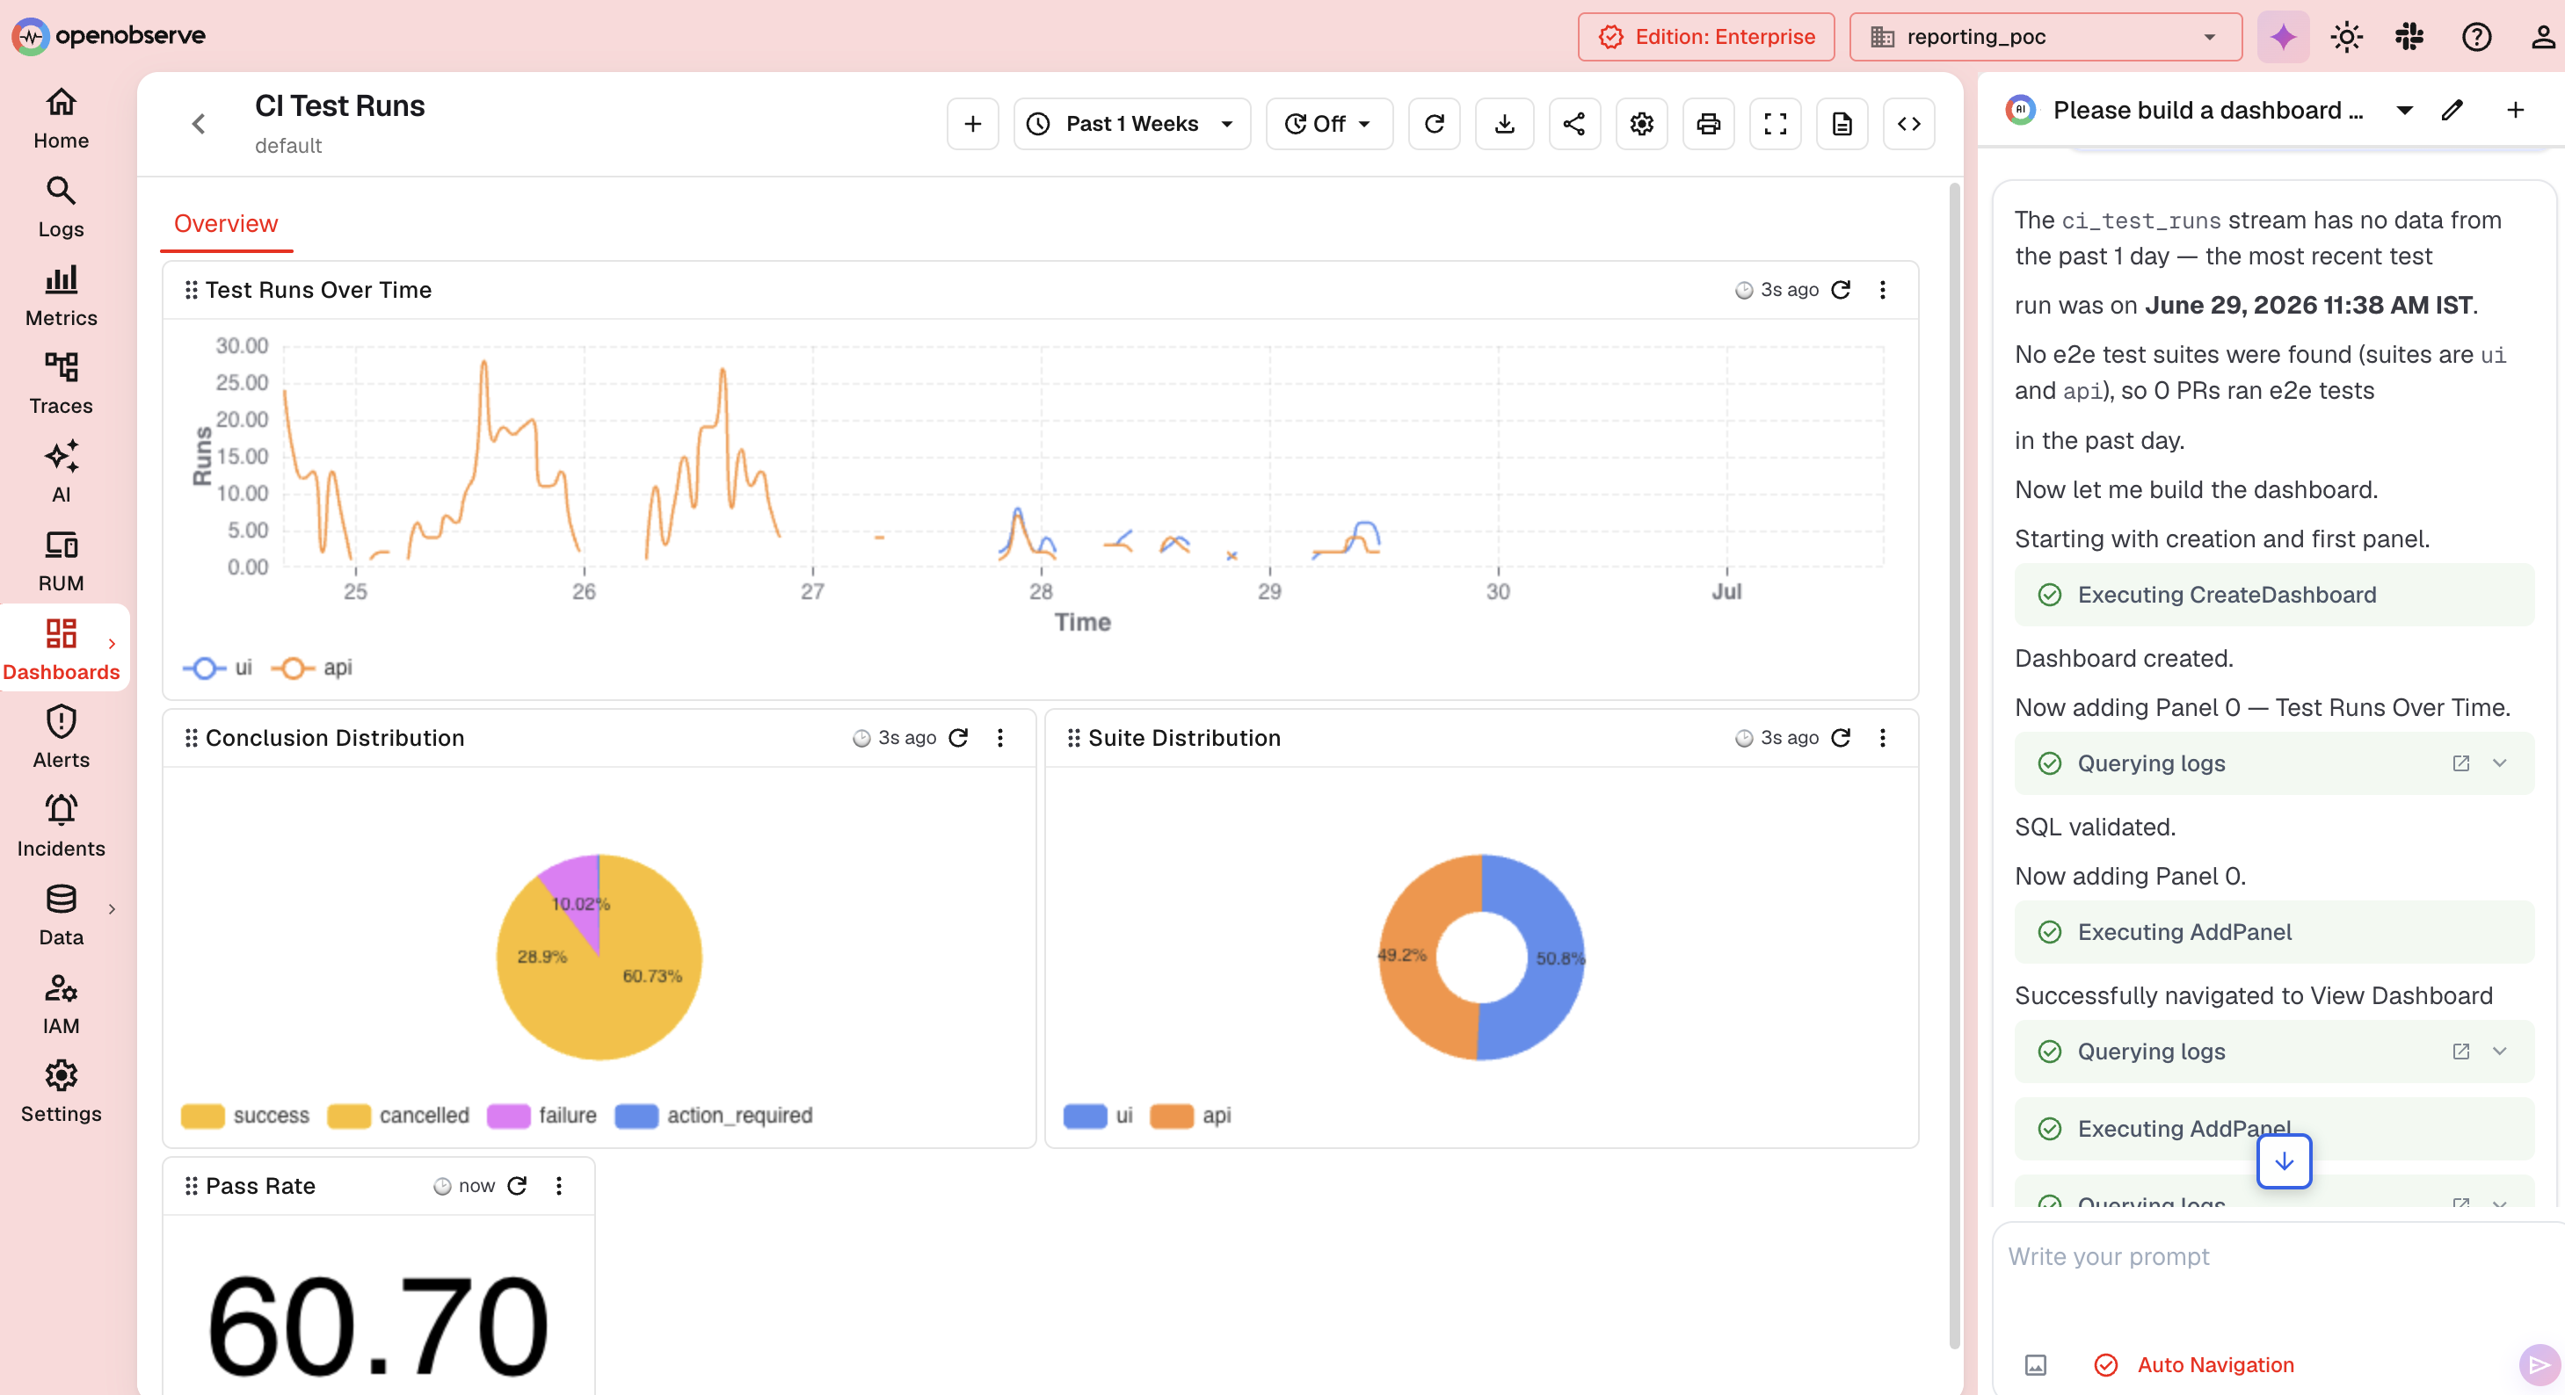Switch theme with the sun icon
Screen dimensions: 2565x1395
point(2346,37)
